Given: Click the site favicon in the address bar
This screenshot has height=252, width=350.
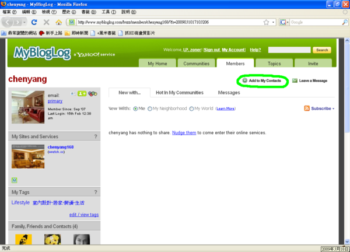Looking at the screenshot, I should coord(71,22).
